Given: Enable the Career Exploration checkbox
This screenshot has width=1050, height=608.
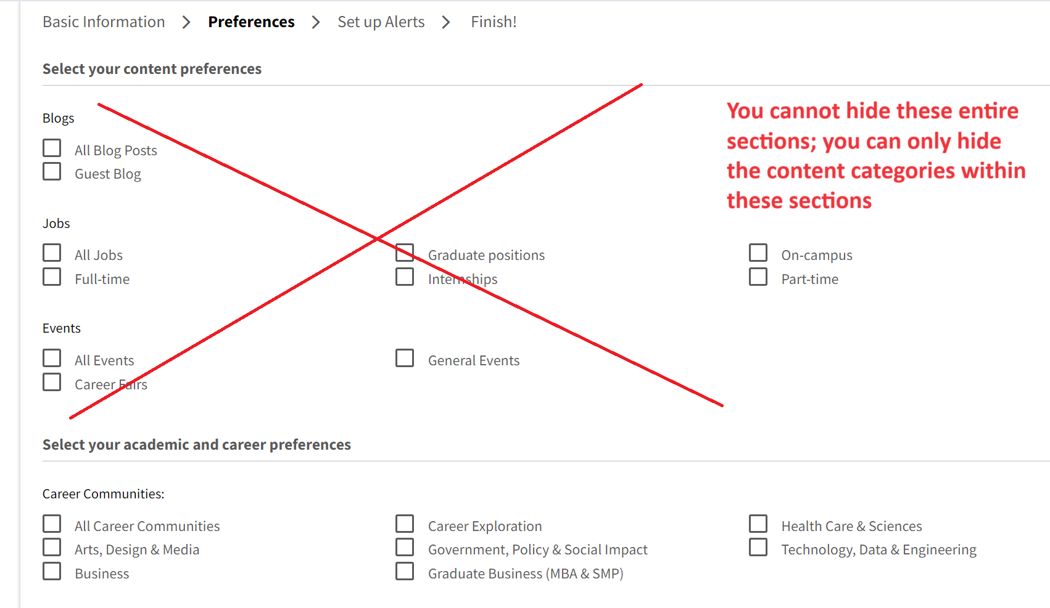Looking at the screenshot, I should [405, 524].
